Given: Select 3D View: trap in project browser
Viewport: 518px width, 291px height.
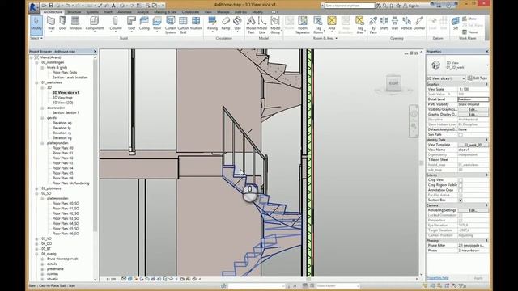Looking at the screenshot, I should pos(62,98).
